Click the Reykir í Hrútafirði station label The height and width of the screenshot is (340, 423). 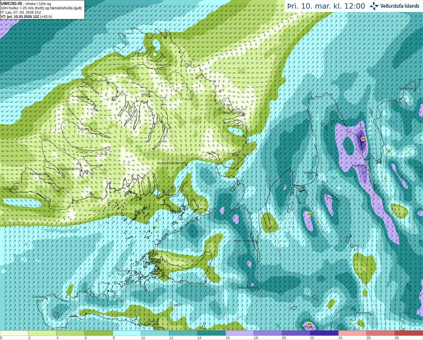tap(246, 241)
